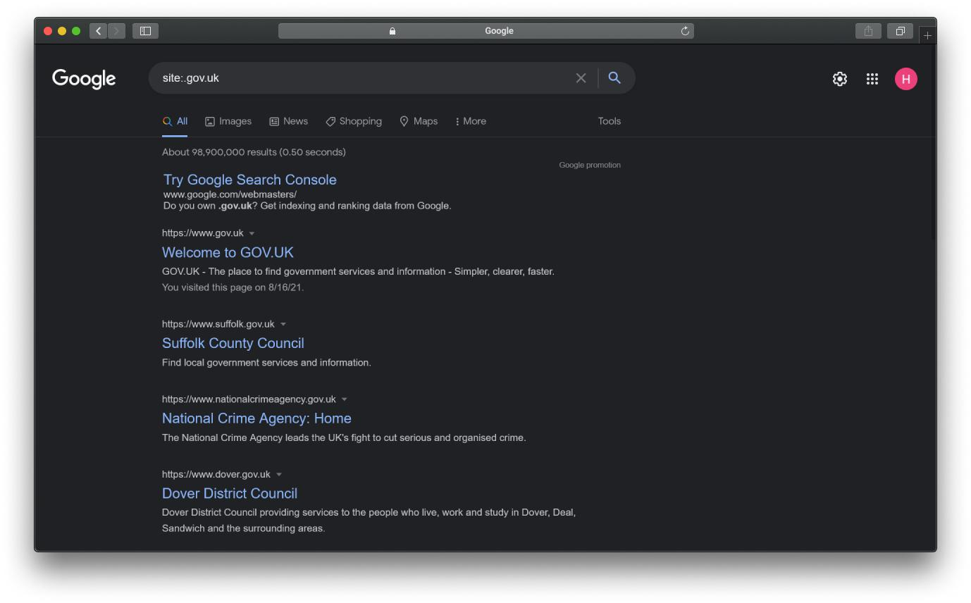
Task: Click the padlock icon in address bar
Action: (x=392, y=31)
